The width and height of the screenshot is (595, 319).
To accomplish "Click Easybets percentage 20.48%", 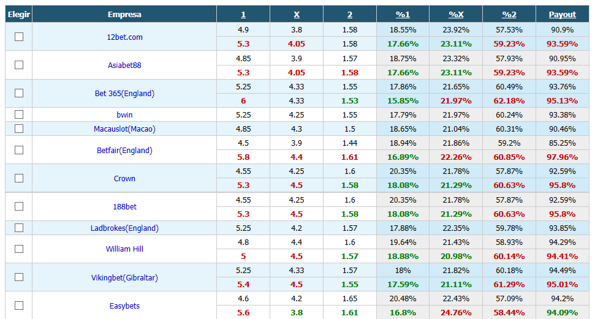I will [x=403, y=299].
